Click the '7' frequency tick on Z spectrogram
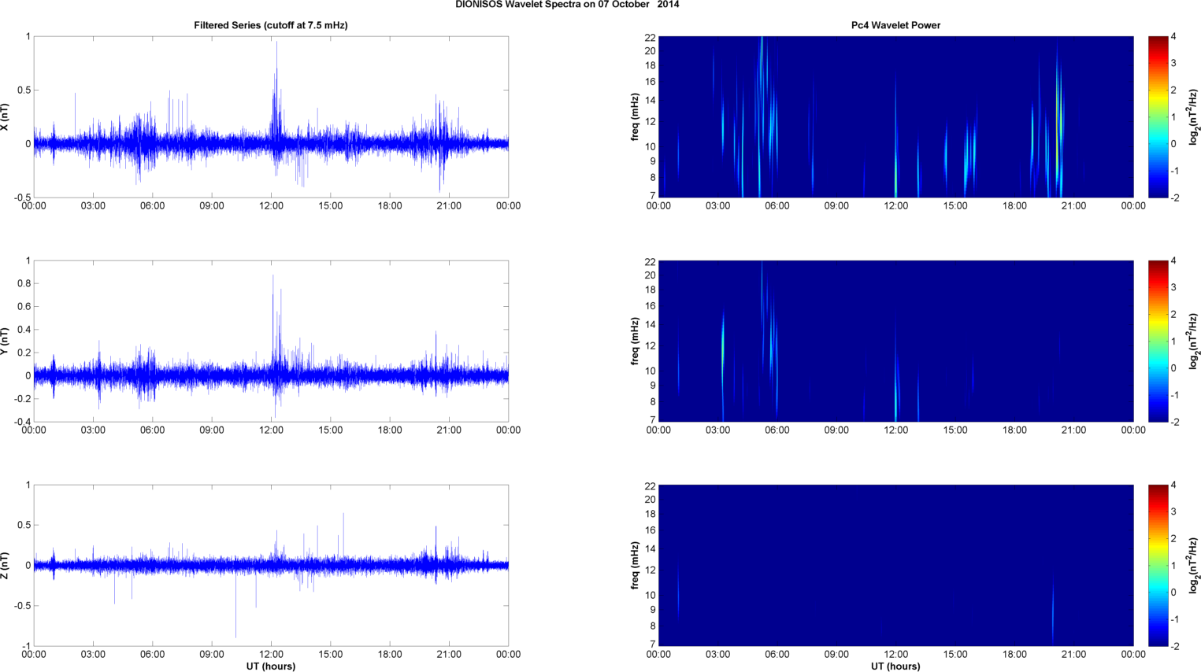Image resolution: width=1201 pixels, height=672 pixels. [x=652, y=644]
